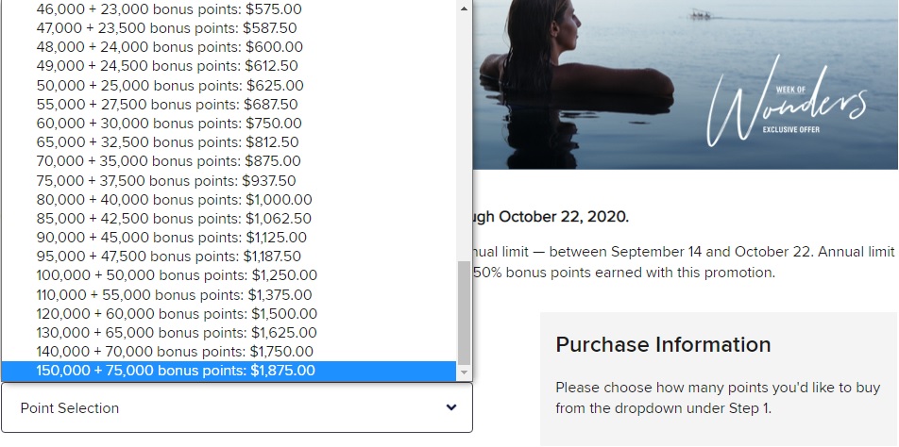The width and height of the screenshot is (899, 447).
Task: Collapse the Point Selection dropdown
Action: (x=236, y=408)
